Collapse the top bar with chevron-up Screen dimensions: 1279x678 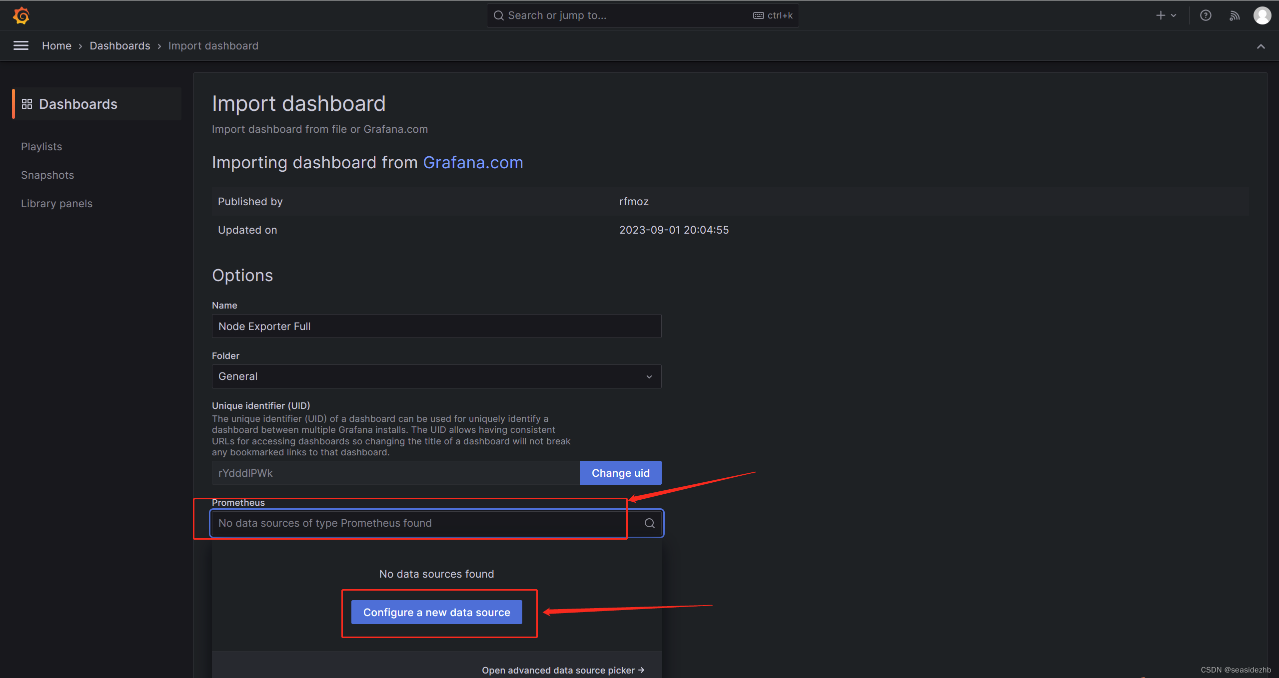1261,46
